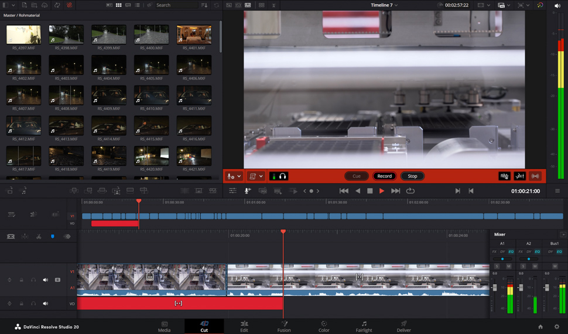This screenshot has width=568, height=334.
Task: Click the A1 mixer volume fader
Action: 495,288
